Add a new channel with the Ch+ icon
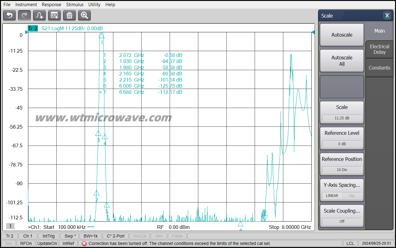 (x=54, y=15)
